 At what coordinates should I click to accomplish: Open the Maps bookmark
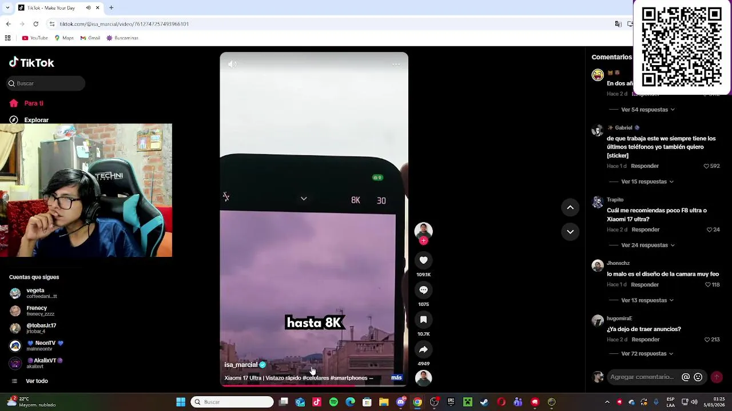tap(64, 38)
